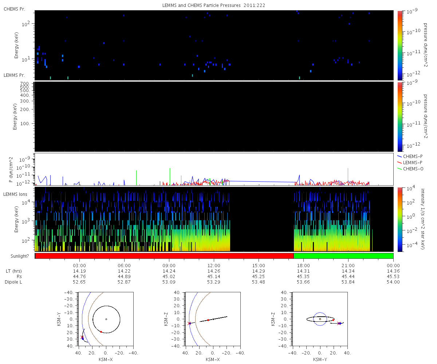The width and height of the screenshot is (437, 364).
Task: Click the CHEMS pressure color scale bar
Action: [x=399, y=45]
